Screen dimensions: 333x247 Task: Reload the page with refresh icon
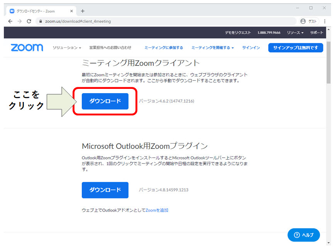coord(29,21)
